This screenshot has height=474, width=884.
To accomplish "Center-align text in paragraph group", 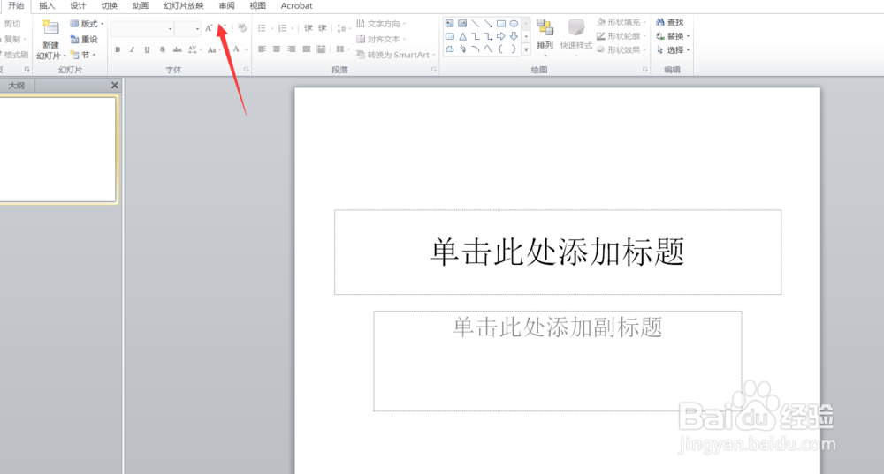I will (277, 49).
